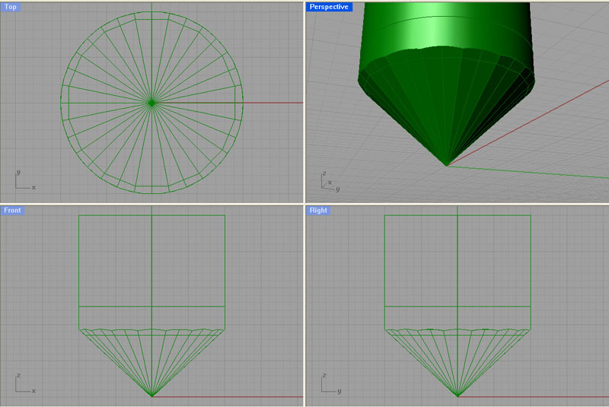Click the Front viewport title label
This screenshot has height=407, width=609.
point(12,210)
